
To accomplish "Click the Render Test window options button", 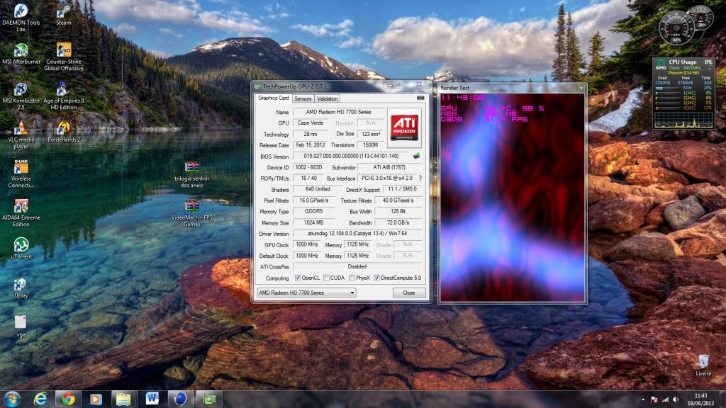I will point(581,88).
